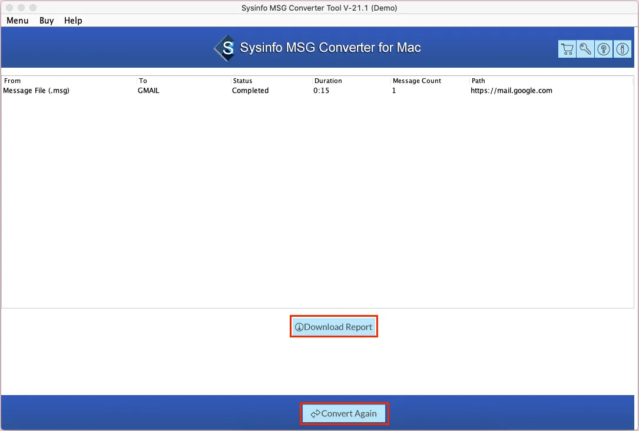Click the Convert Again button
Image resolution: width=639 pixels, height=431 pixels.
pos(344,413)
